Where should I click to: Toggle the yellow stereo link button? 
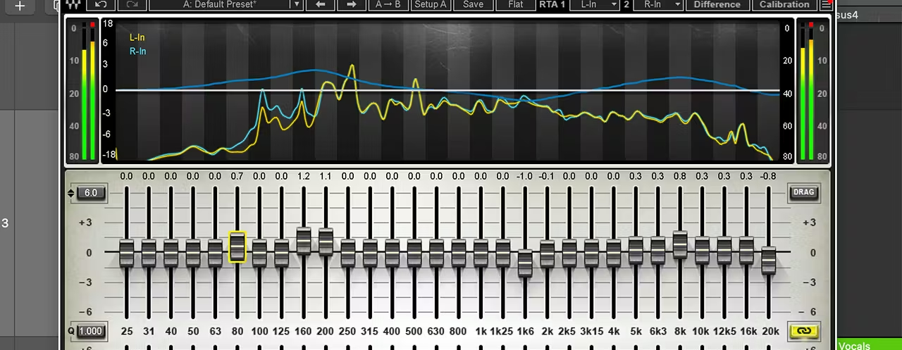tap(803, 331)
